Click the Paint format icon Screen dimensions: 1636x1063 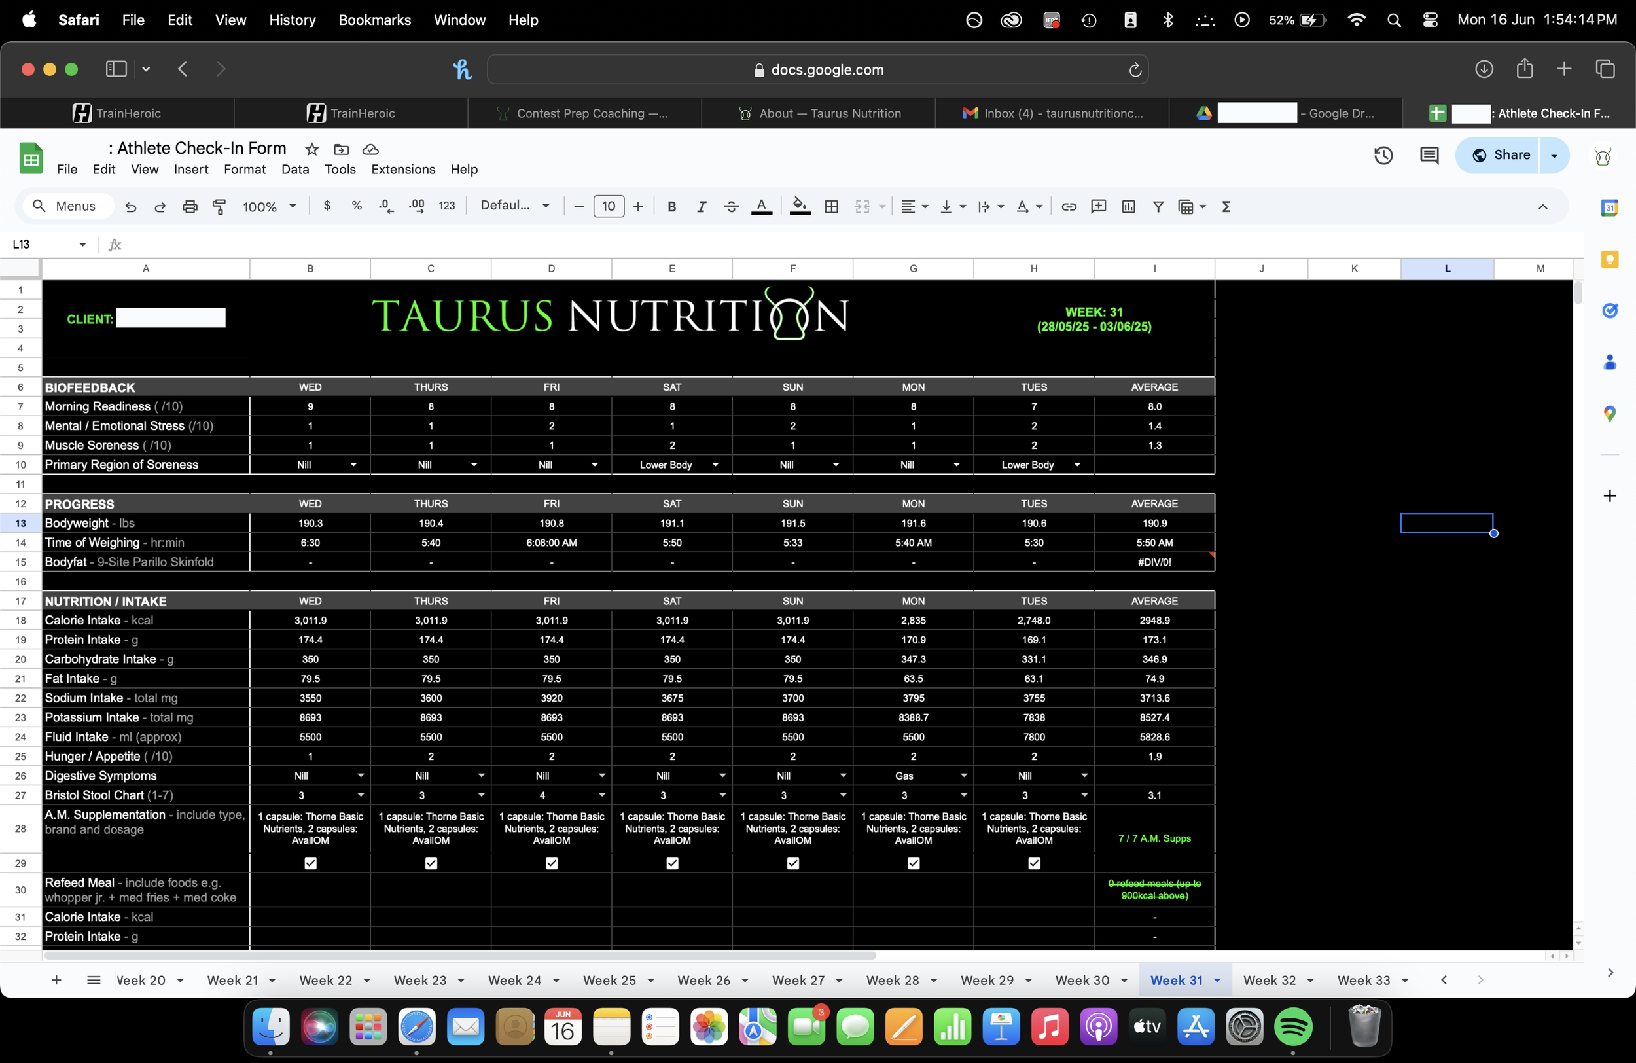point(219,206)
